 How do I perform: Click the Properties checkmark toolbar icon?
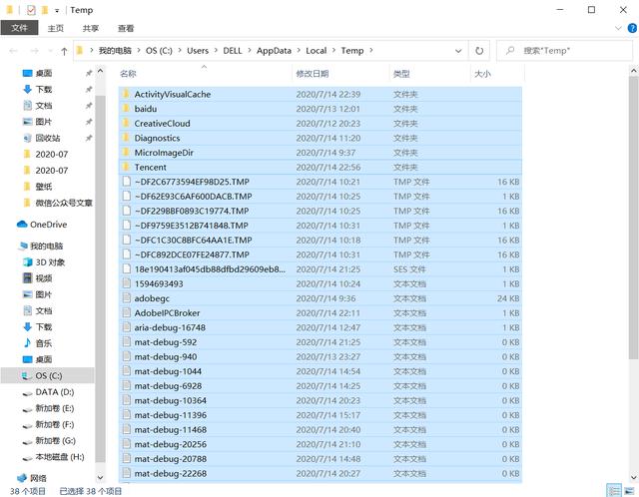point(31,10)
